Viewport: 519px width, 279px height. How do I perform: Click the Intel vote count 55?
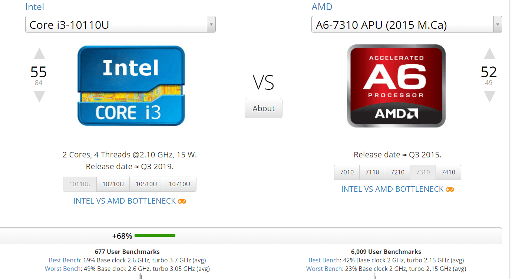coord(39,72)
